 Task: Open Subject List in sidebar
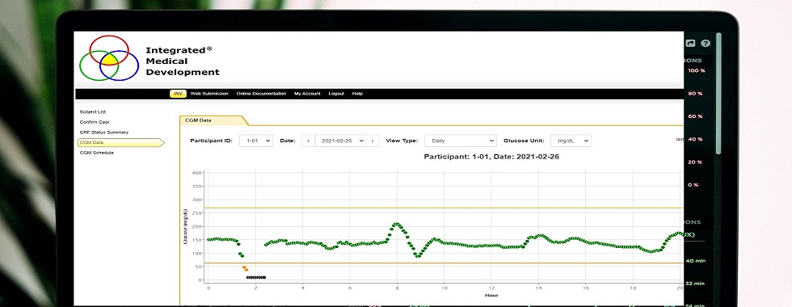click(x=92, y=112)
